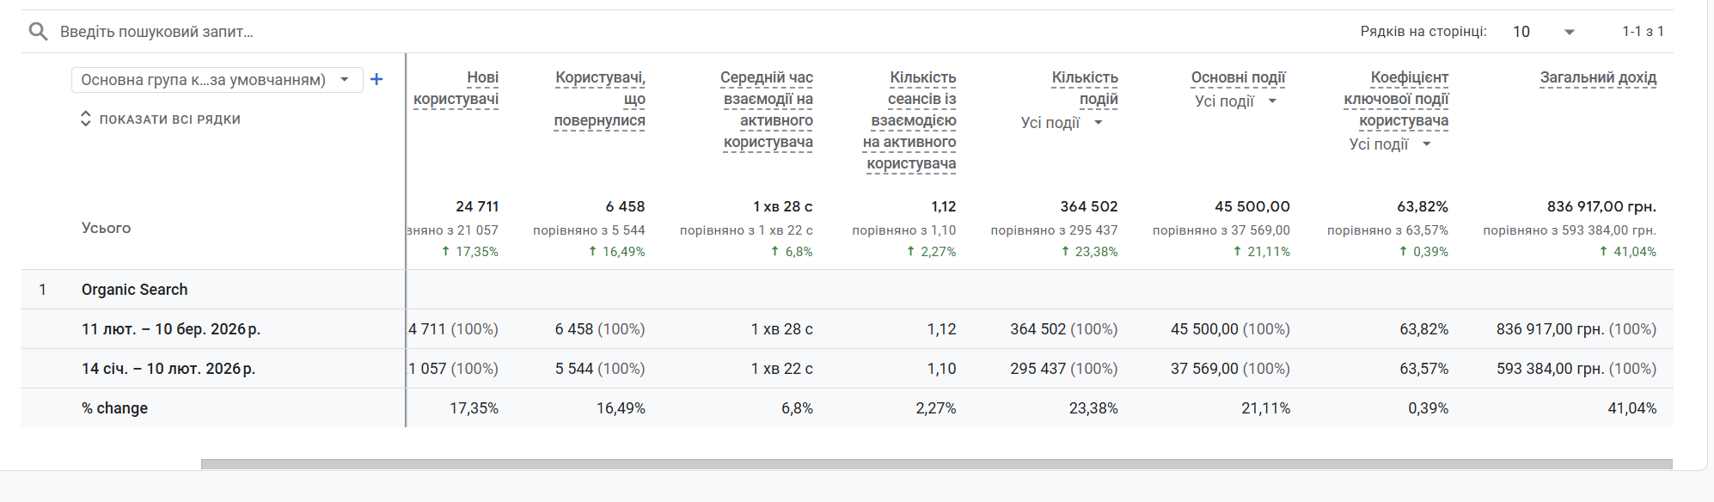The width and height of the screenshot is (1714, 502).
Task: Sort by Кількість подій column header
Action: (x=1085, y=88)
